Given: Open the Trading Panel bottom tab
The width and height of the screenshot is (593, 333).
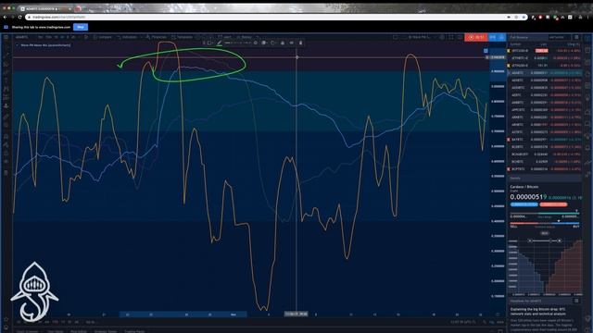Looking at the screenshot, I should [x=134, y=331].
